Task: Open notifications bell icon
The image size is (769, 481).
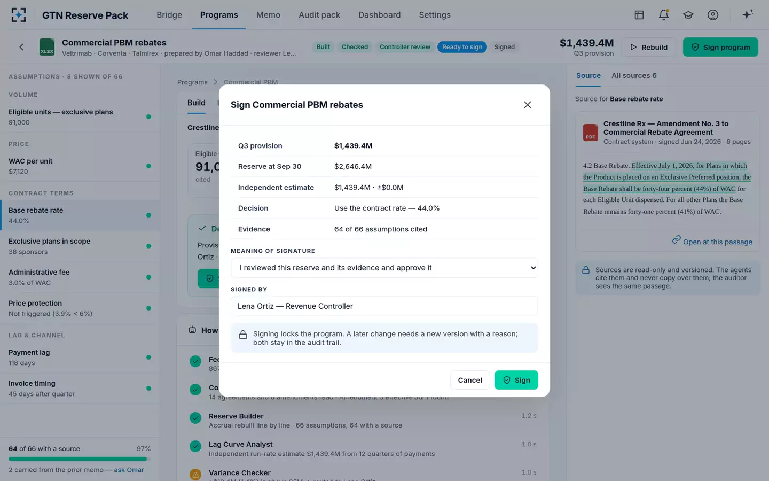Action: [664, 15]
